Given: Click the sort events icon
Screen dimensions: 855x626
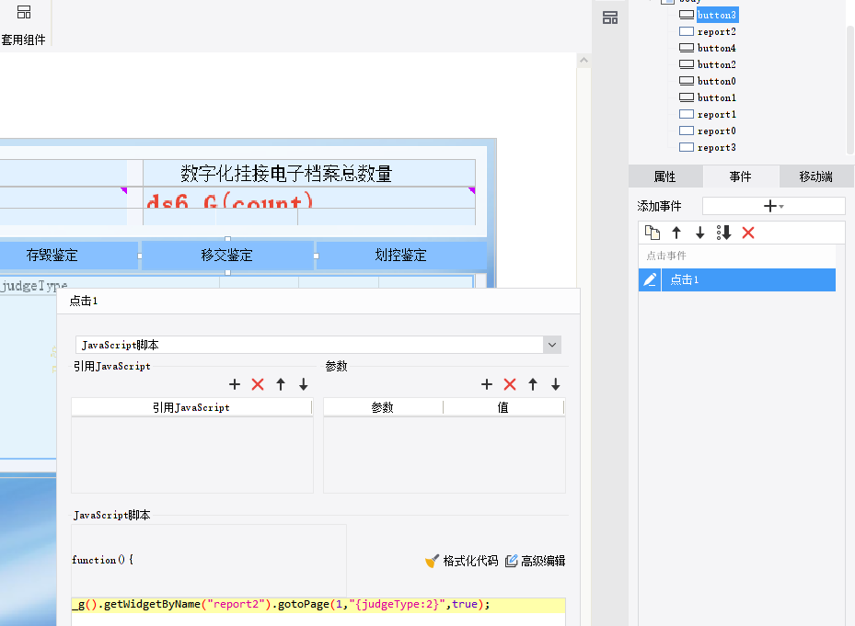Looking at the screenshot, I should click(x=723, y=233).
